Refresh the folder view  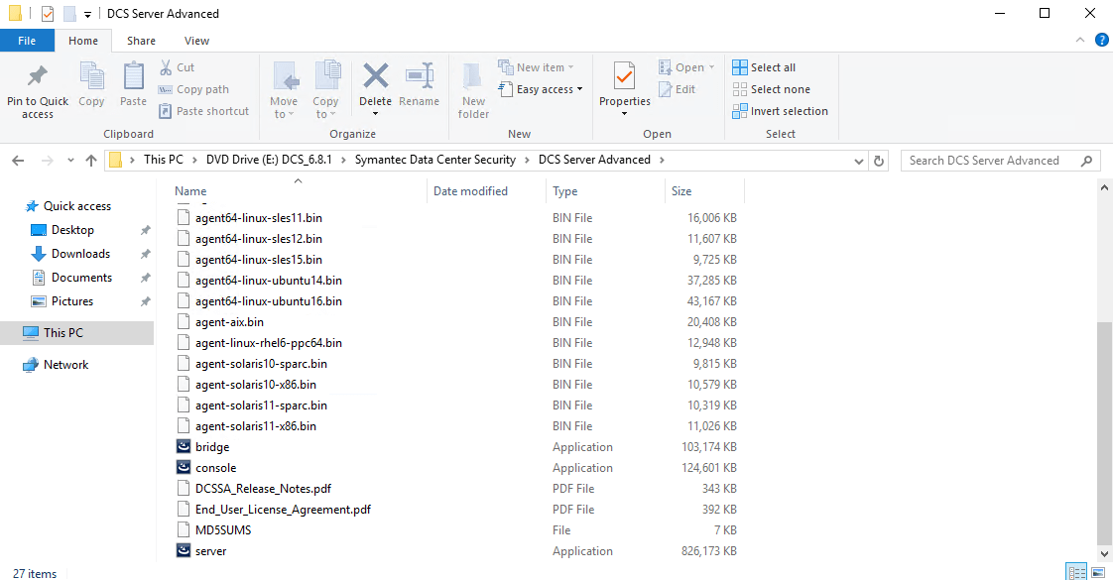[x=879, y=161]
